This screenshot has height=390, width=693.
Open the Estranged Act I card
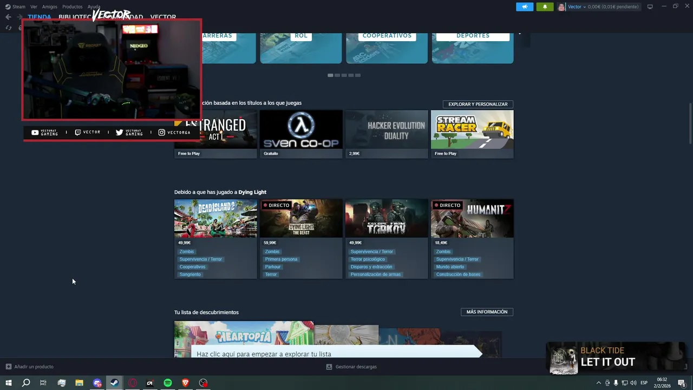(x=215, y=134)
